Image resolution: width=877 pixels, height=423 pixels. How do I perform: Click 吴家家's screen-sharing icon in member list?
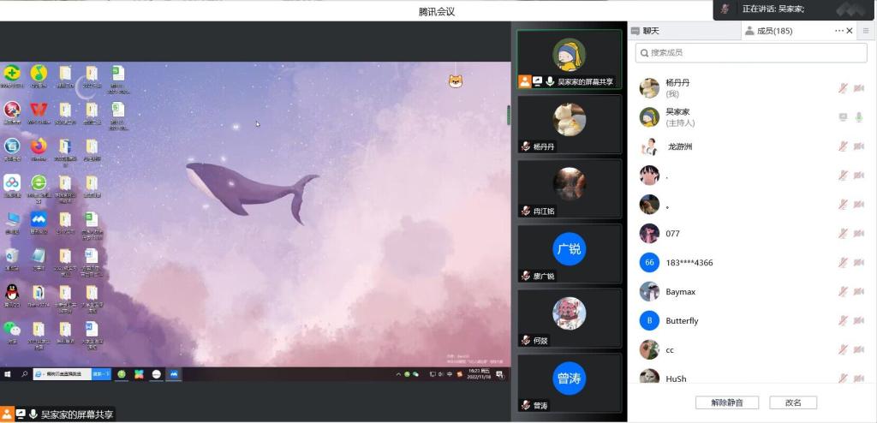[843, 117]
